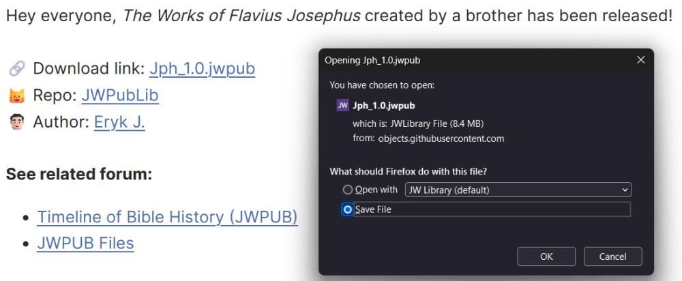Click the italic title The Works of Flavius Josephus

(x=241, y=16)
